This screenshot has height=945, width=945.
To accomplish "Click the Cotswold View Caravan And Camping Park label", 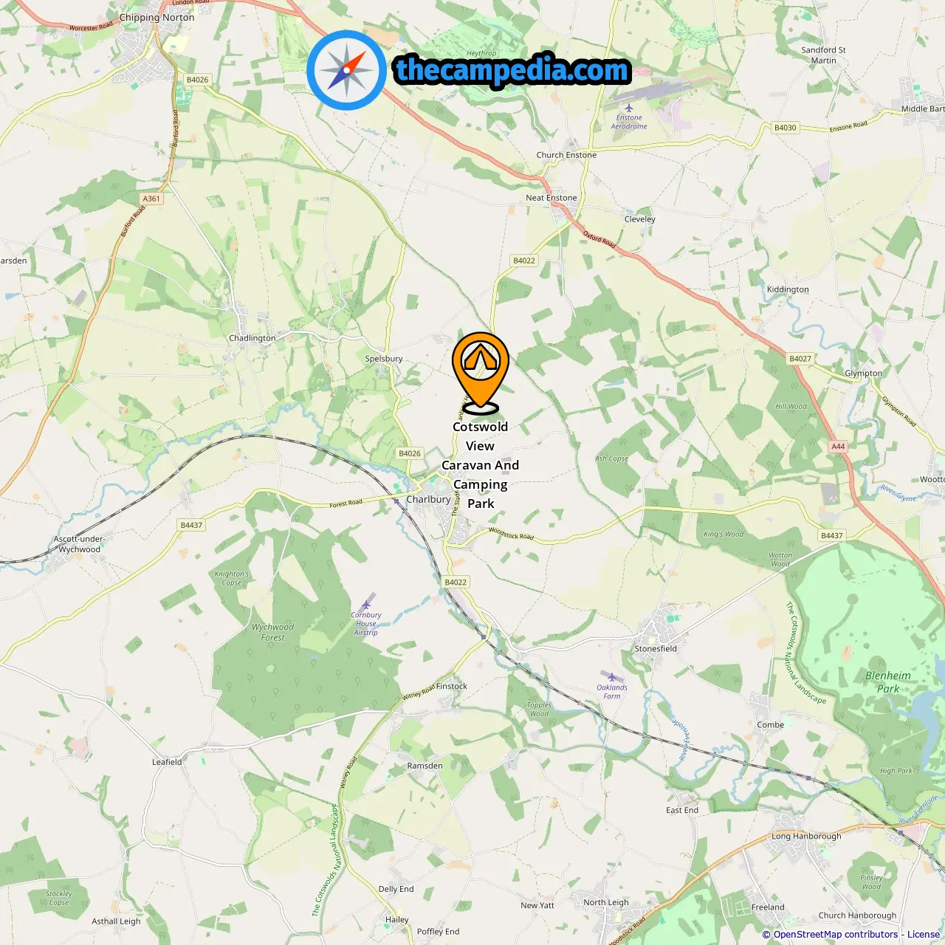I will [x=481, y=465].
